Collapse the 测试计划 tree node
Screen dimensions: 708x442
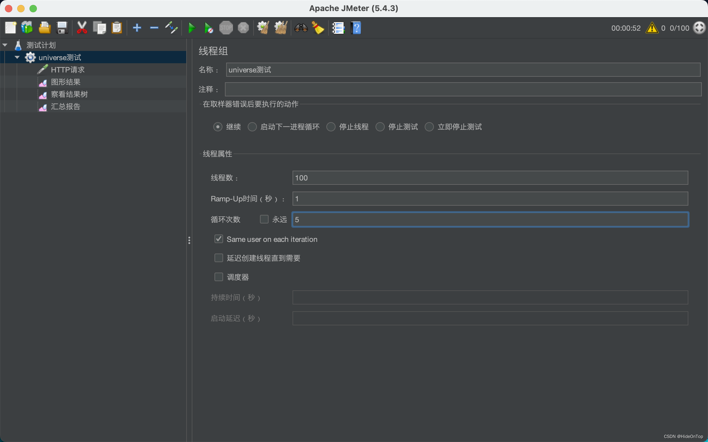[x=5, y=45]
